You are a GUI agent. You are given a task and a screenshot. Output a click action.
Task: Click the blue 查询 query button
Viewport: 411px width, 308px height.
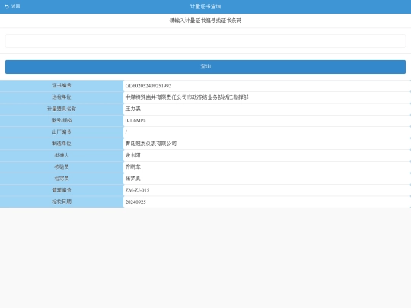[205, 66]
